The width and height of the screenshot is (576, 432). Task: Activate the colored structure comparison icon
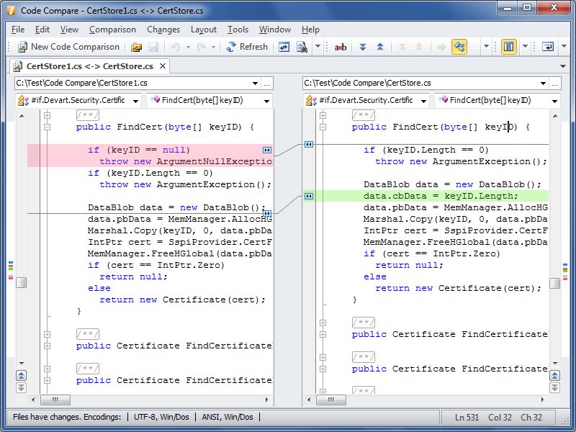461,47
